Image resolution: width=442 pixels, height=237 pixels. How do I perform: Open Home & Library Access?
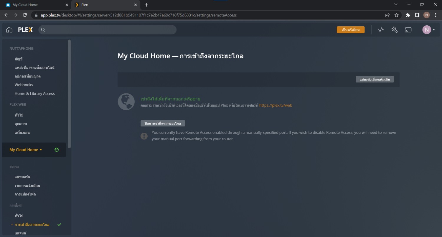(x=35, y=93)
